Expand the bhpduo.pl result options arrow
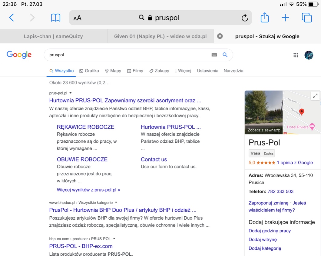Screen dimensions: 321x256 click(116, 203)
